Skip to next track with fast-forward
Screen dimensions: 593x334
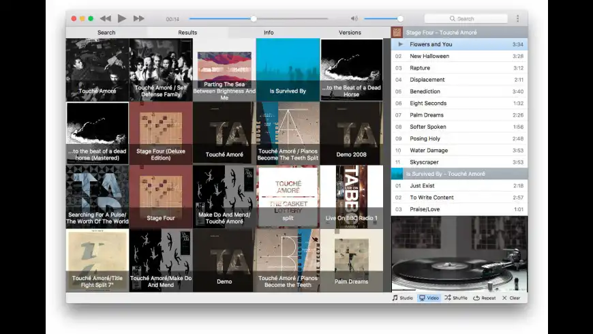pos(139,18)
